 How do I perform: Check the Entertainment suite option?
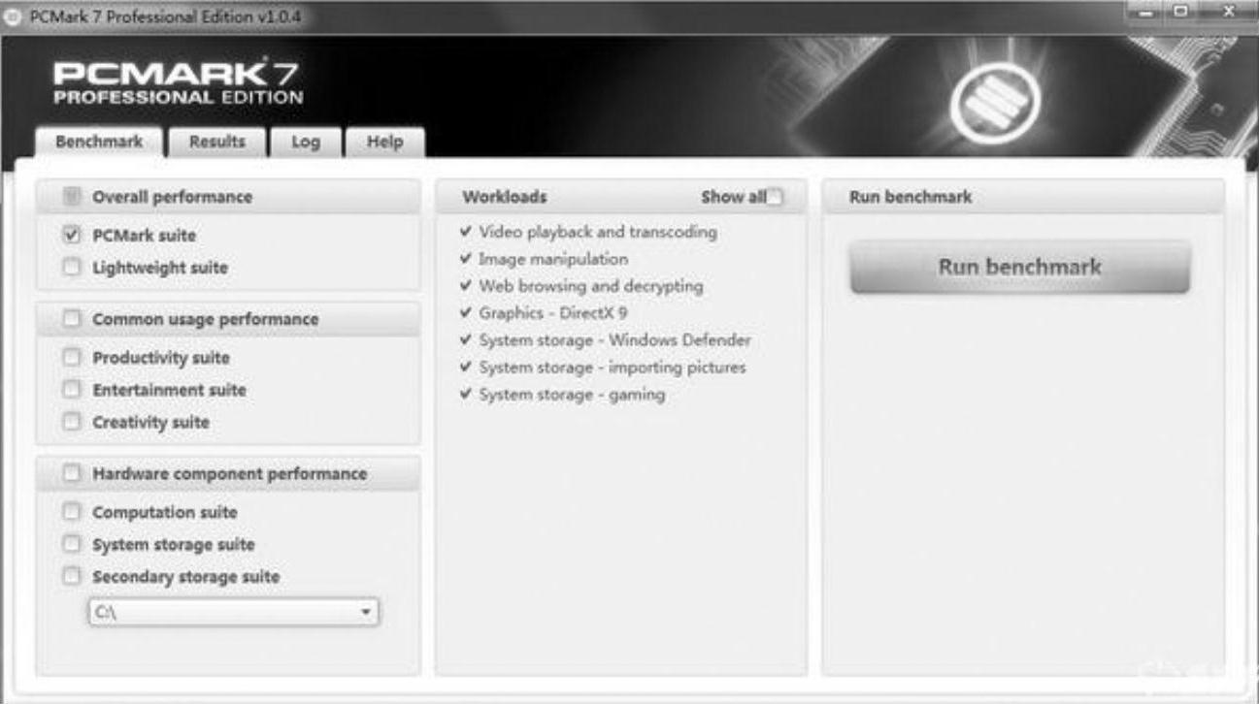(71, 389)
